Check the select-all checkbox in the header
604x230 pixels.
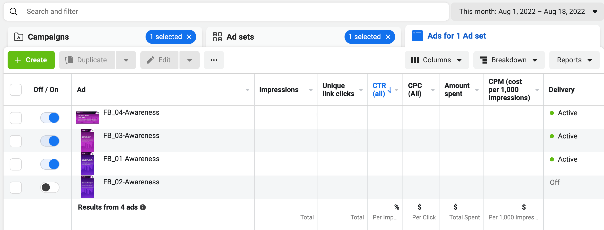tap(16, 90)
